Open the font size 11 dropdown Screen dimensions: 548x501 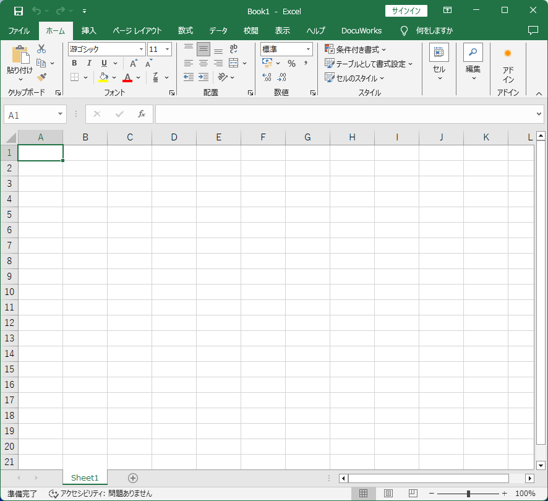[168, 49]
